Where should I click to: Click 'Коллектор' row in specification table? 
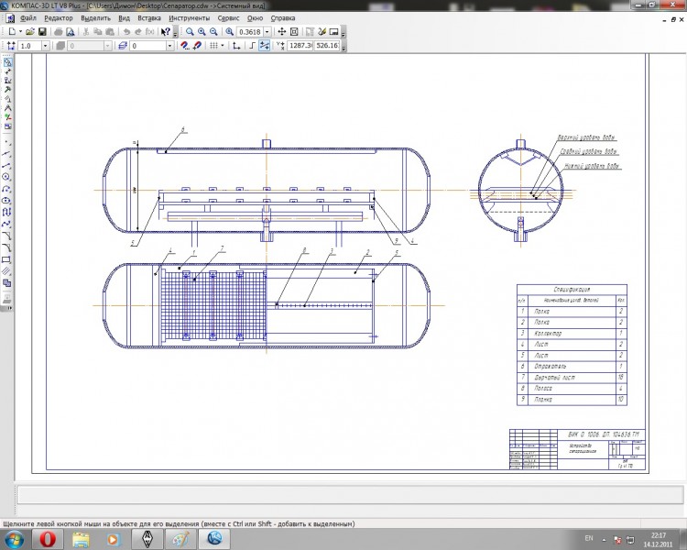point(572,334)
